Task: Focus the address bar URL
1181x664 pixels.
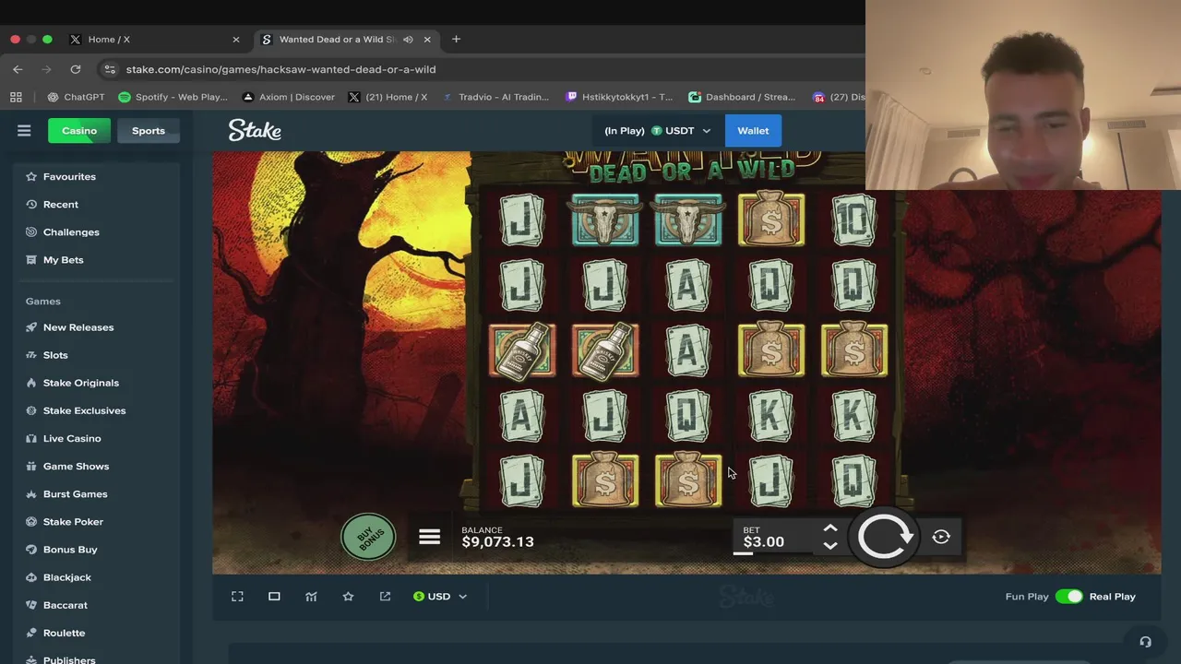Action: pos(280,69)
